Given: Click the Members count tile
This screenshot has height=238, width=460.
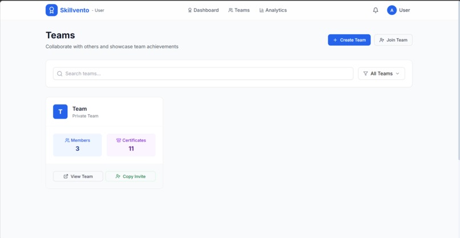Looking at the screenshot, I should point(78,145).
